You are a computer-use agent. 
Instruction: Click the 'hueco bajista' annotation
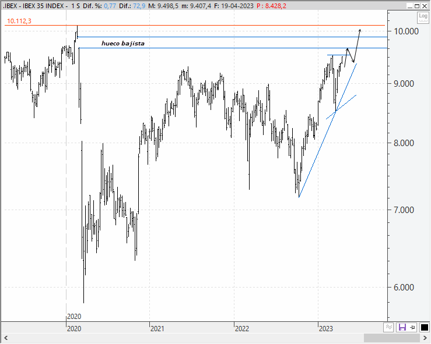click(123, 43)
